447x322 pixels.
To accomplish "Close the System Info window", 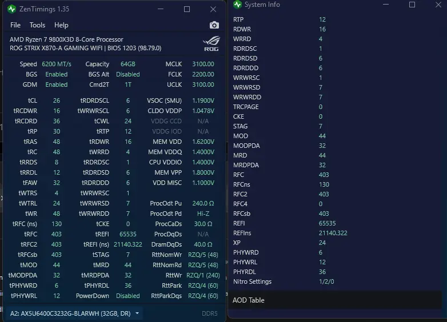I will point(438,5).
